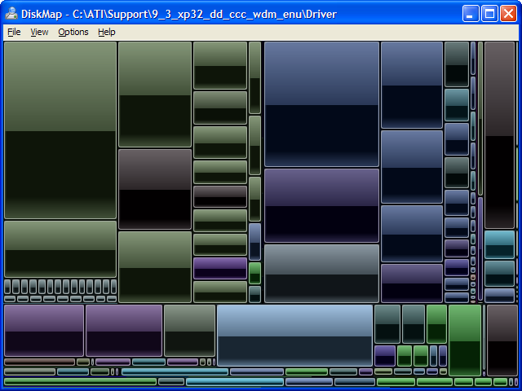
Task: Open the View menu
Action: coord(39,32)
